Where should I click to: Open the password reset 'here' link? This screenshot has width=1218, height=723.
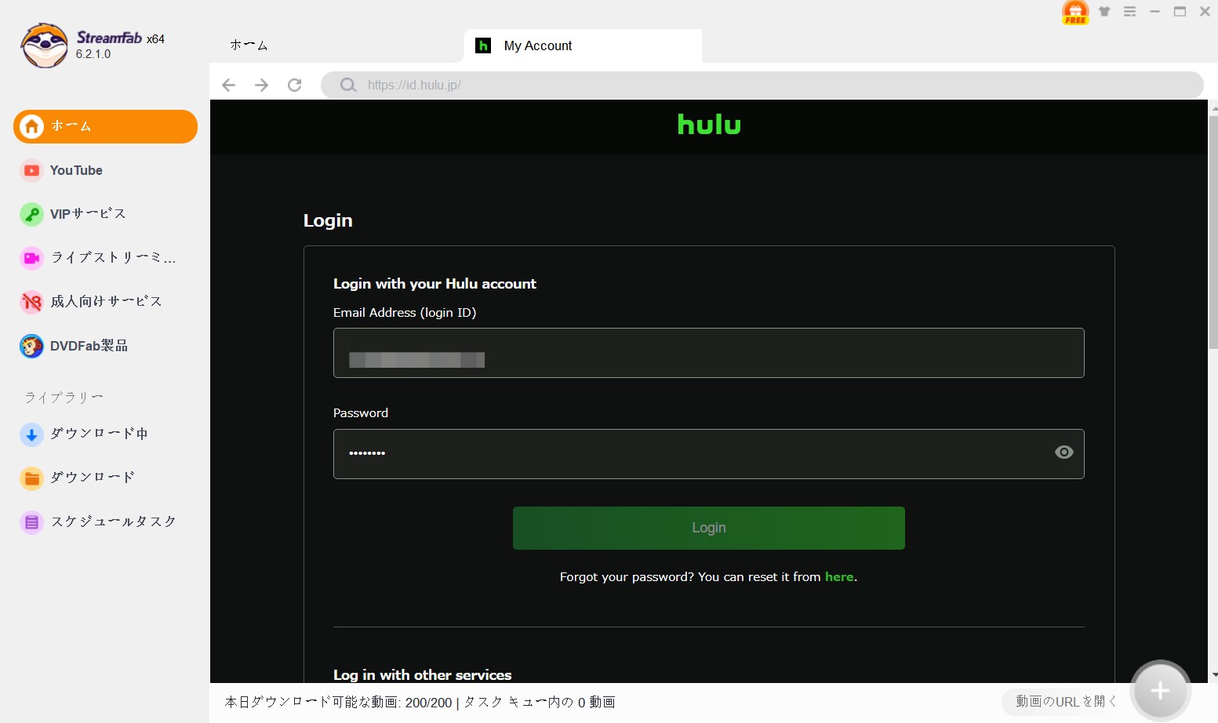839,576
